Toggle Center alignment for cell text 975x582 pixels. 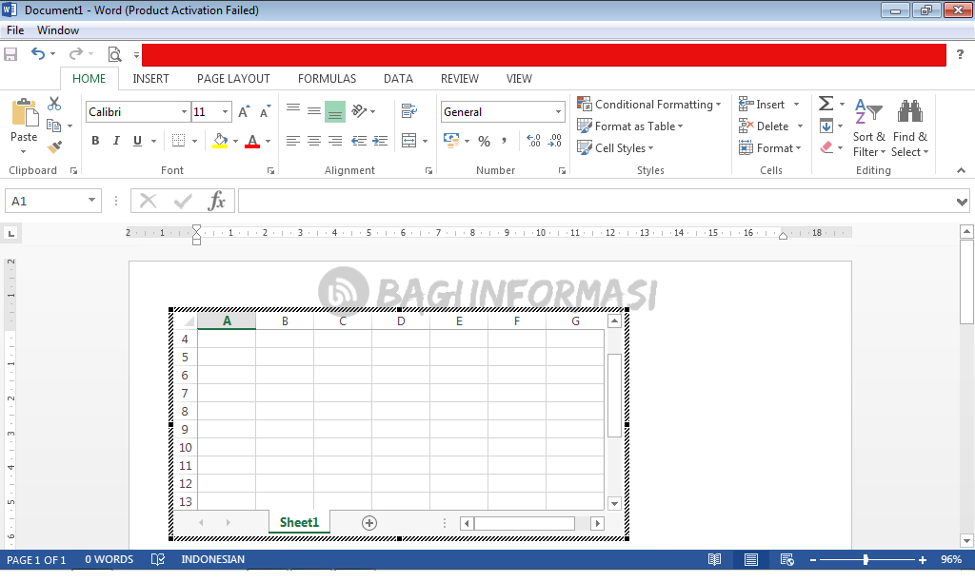pyautogui.click(x=314, y=141)
